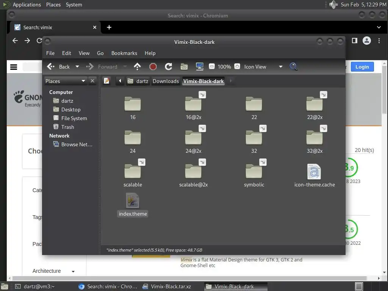This screenshot has width=388, height=291.
Task: Click the Search magnifier icon
Action: click(x=294, y=67)
